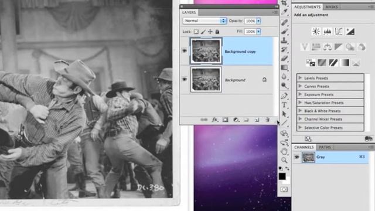Open the Fill slider arrow
Screen dimensions: 375x211
click(x=258, y=32)
